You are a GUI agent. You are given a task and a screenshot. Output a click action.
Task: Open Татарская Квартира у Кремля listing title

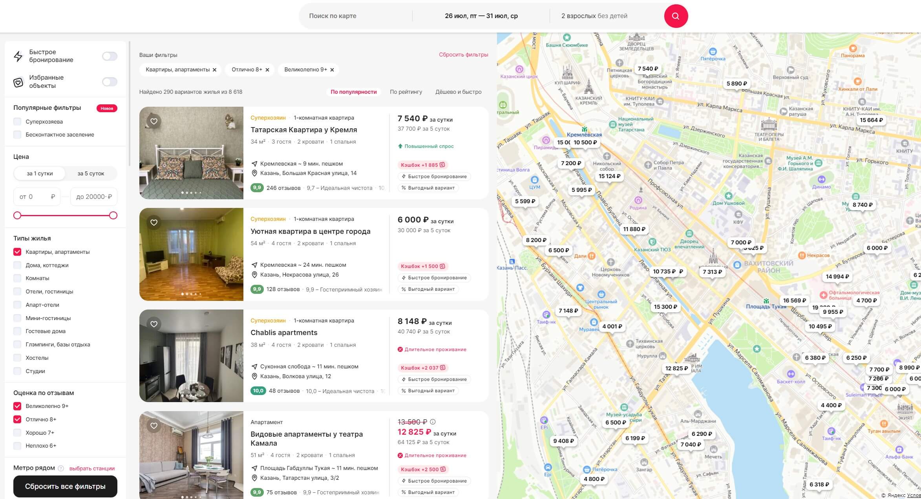303,130
